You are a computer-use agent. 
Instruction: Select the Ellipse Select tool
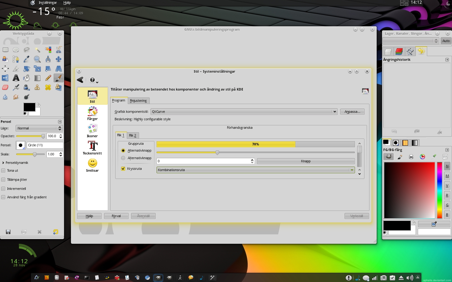click(16, 50)
